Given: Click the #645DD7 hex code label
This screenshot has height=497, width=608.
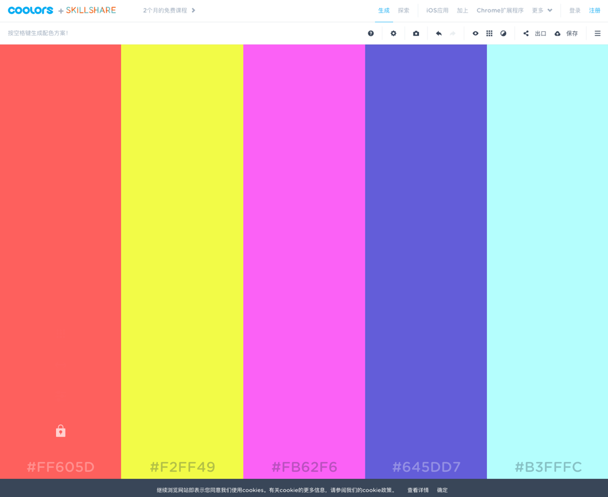Looking at the screenshot, I should (x=426, y=467).
